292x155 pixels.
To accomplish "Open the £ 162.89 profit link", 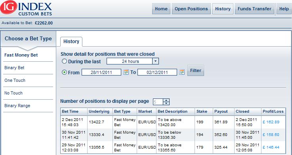I will (271, 122).
